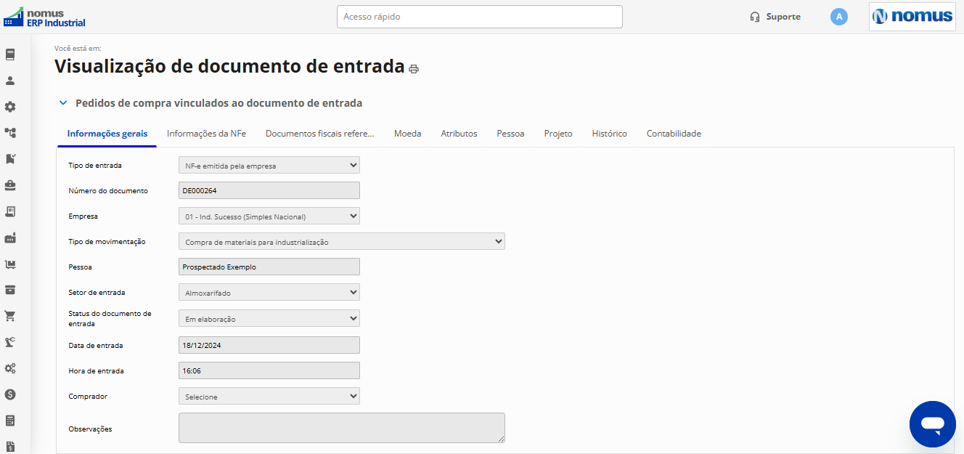Image resolution: width=964 pixels, height=454 pixels.
Task: Open the Empresa dropdown
Action: coord(269,216)
